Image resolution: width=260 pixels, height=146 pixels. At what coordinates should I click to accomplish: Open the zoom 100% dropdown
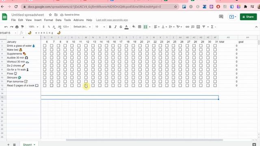33,27
